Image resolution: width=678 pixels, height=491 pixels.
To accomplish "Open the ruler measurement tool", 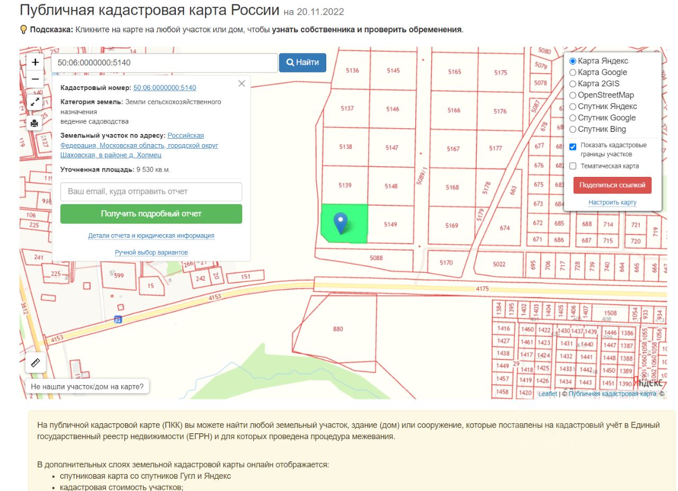I will (36, 363).
